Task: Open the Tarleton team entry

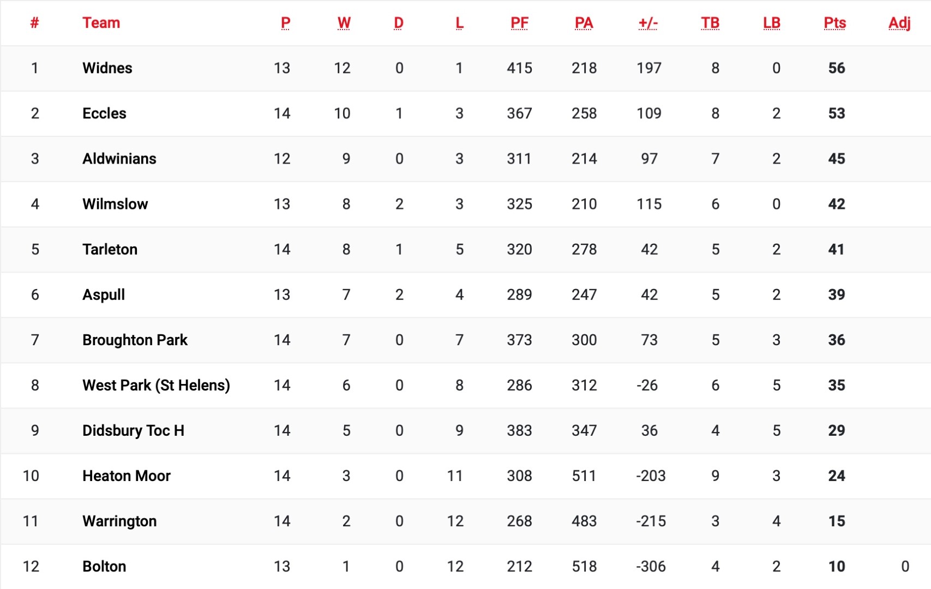Action: pos(110,249)
